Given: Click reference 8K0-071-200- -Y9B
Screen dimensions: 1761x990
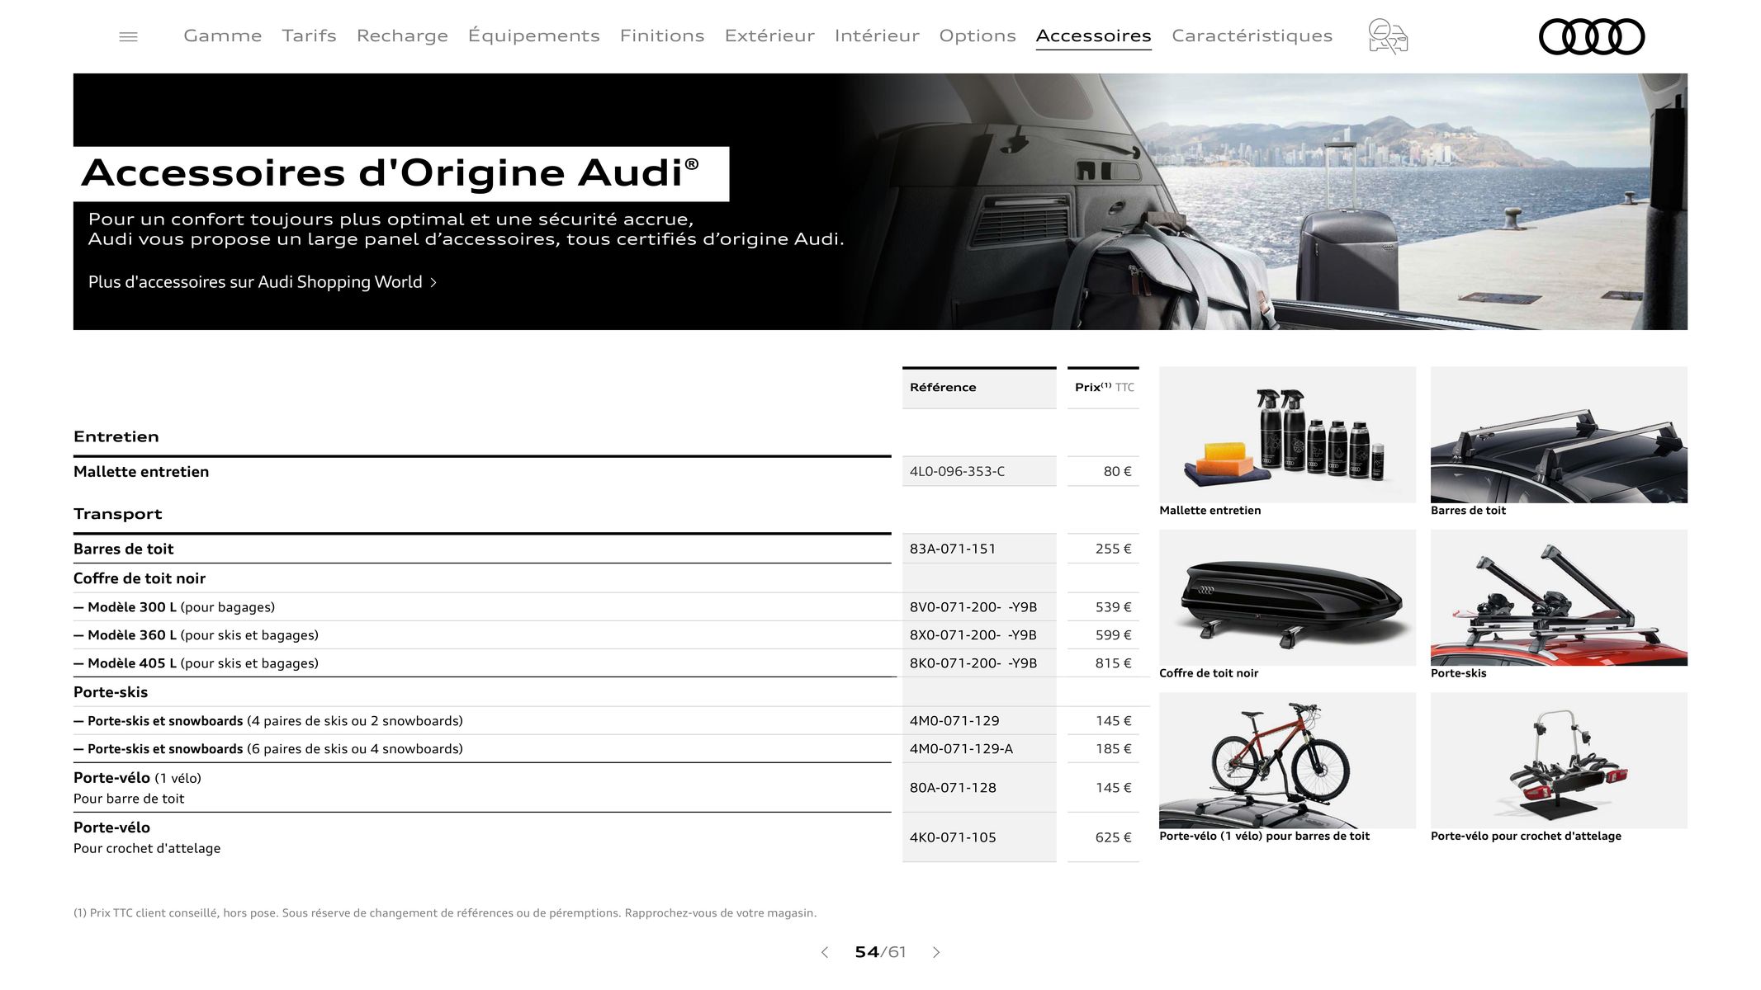Looking at the screenshot, I should tap(973, 663).
